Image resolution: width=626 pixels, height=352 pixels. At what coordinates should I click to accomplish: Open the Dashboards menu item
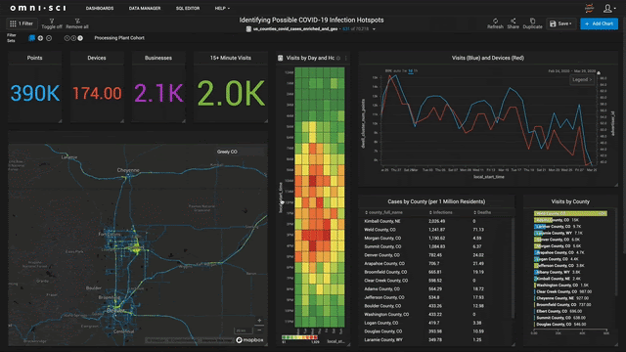(100, 8)
